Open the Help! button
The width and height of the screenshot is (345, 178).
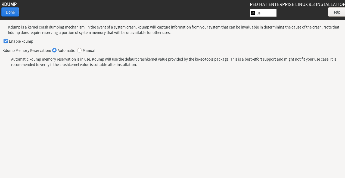(337, 12)
